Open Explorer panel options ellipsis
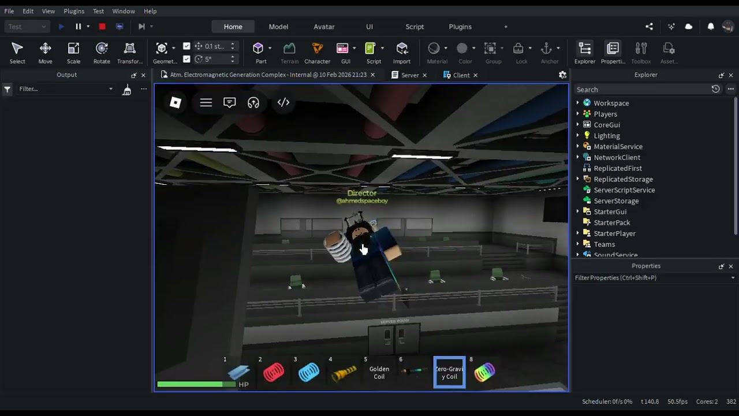 (x=730, y=89)
